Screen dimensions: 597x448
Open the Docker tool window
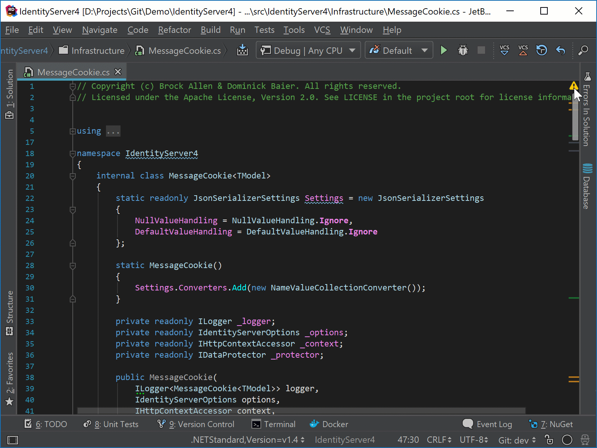[329, 424]
